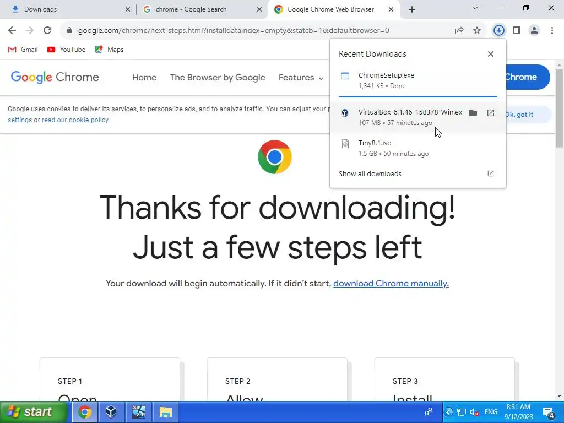Viewport: 564px width, 423px height.
Task: Switch to the Downloads tab
Action: (67, 9)
